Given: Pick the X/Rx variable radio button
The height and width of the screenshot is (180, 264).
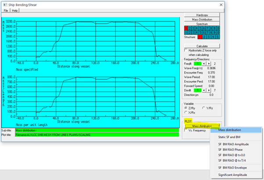Looking at the screenshot, I should pos(186,112).
